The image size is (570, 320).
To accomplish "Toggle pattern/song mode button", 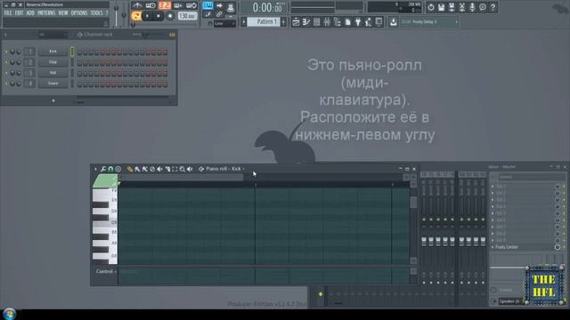I will 136,16.
